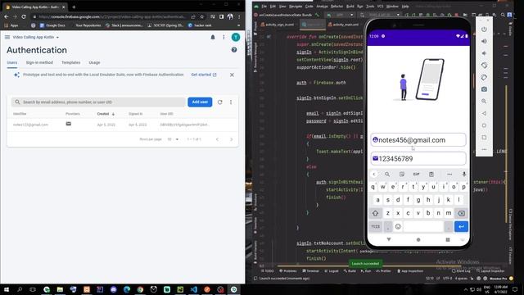This screenshot has height=295, width=524.
Task: Go to next users page arrow
Action: [x=231, y=139]
